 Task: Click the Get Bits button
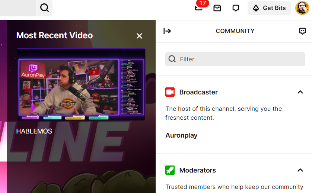(269, 8)
